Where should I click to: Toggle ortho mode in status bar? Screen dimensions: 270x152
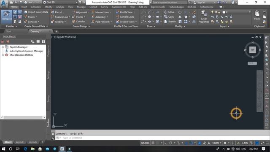[x=166, y=143]
